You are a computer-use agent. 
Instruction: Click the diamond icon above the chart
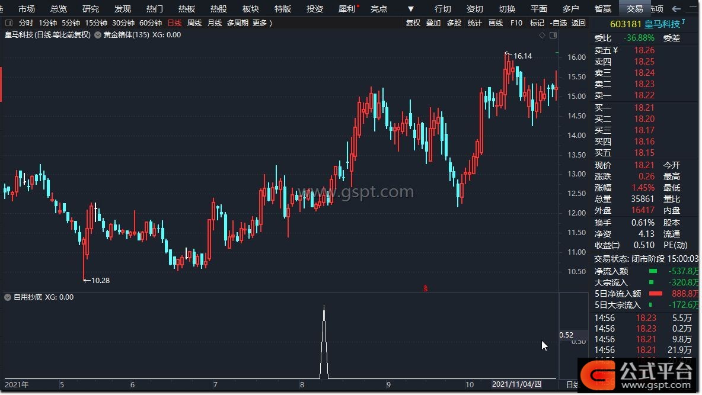pos(542,35)
